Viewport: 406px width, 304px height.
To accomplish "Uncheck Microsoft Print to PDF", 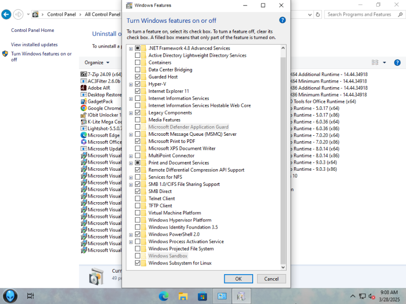I will [138, 141].
